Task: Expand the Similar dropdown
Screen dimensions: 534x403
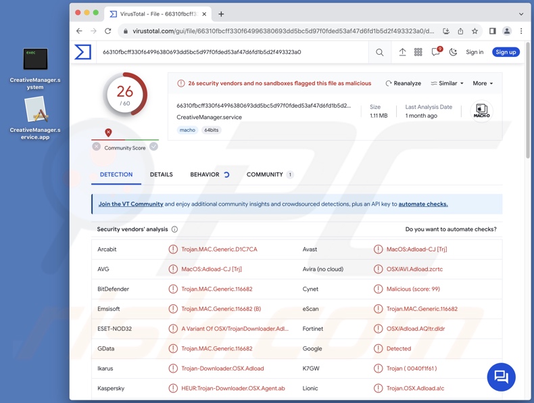Action: 447,83
